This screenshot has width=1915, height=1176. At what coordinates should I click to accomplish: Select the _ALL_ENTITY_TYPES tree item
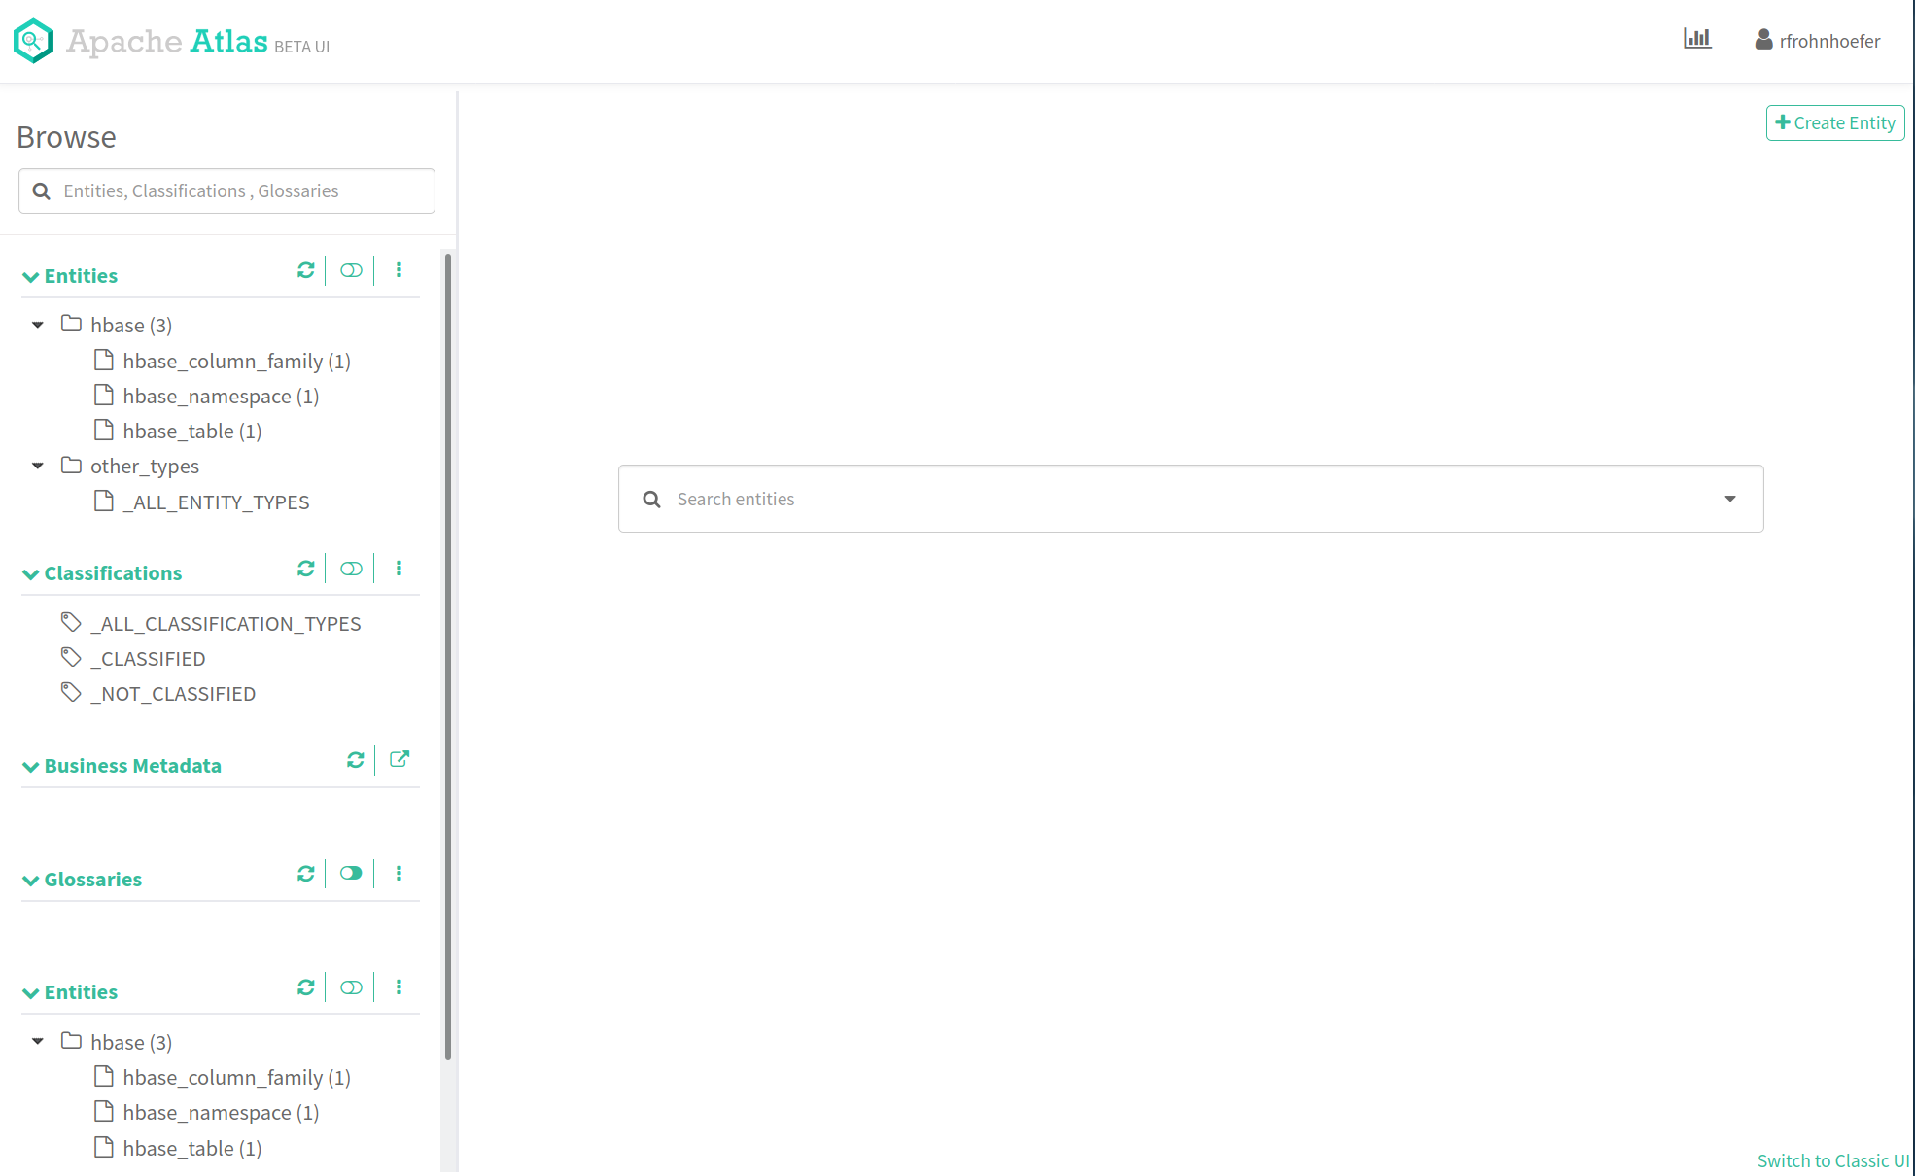(216, 502)
